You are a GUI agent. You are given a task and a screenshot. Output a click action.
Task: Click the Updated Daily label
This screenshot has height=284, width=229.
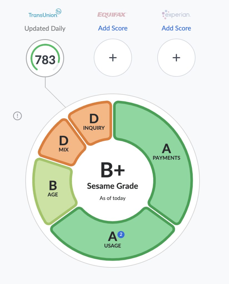coord(45,29)
